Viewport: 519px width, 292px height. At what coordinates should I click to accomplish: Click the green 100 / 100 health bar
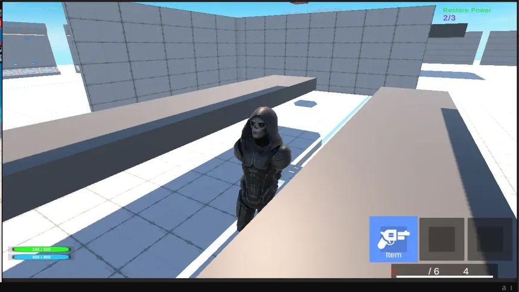point(41,249)
